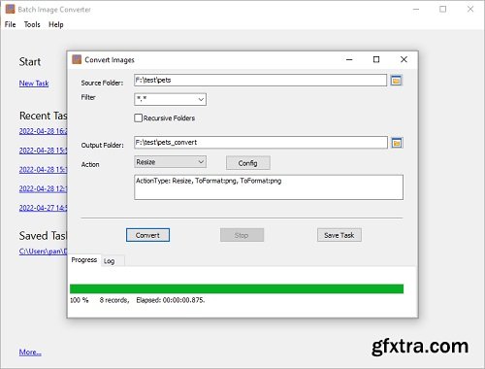
Task: Click the New Task link
Action: [34, 84]
